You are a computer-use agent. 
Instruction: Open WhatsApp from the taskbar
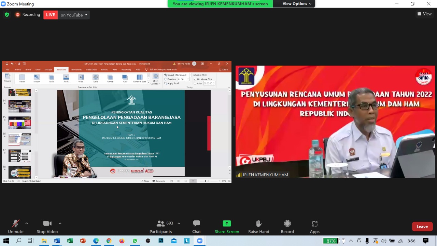135,241
